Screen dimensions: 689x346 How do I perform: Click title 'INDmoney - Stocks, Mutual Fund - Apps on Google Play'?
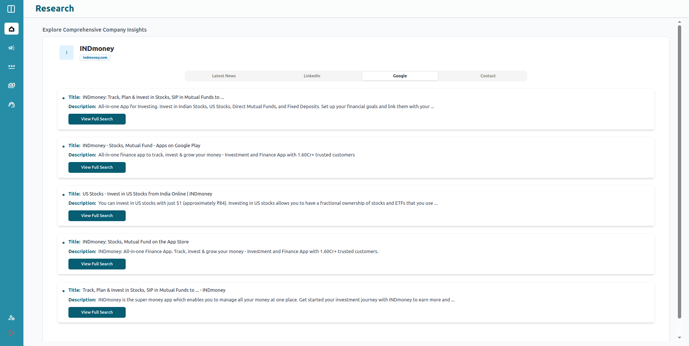click(141, 146)
